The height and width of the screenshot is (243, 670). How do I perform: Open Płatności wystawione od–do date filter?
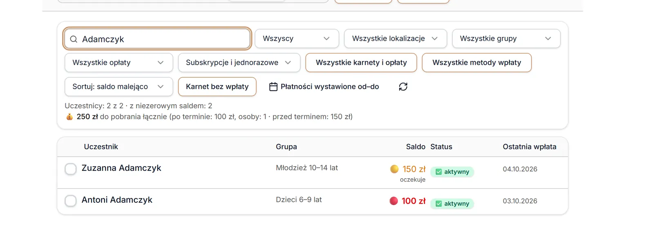[324, 87]
